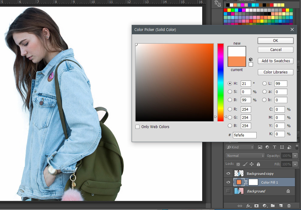Image resolution: width=301 pixels, height=210 pixels.
Task: Select the L lightness radio button
Action: point(264,83)
